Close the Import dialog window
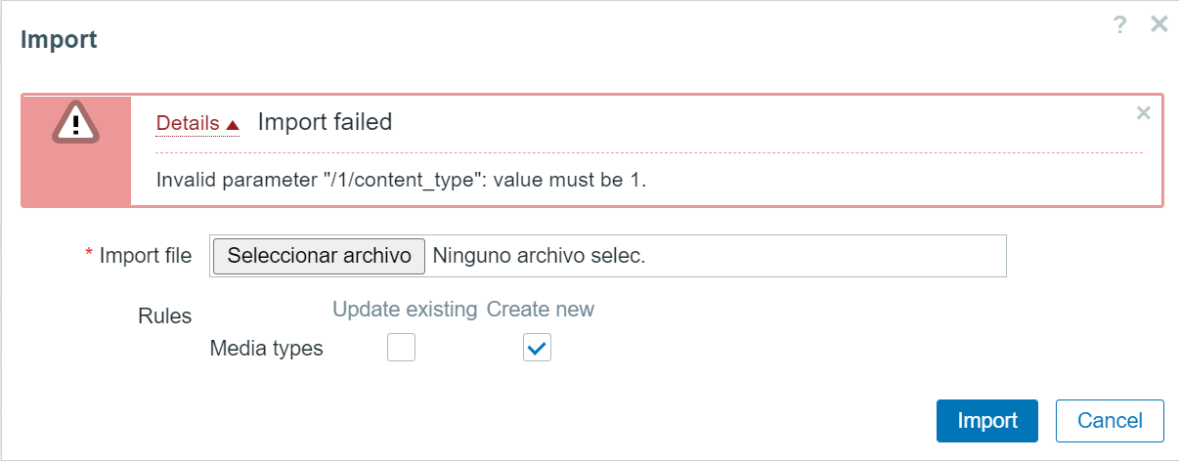 [1159, 24]
